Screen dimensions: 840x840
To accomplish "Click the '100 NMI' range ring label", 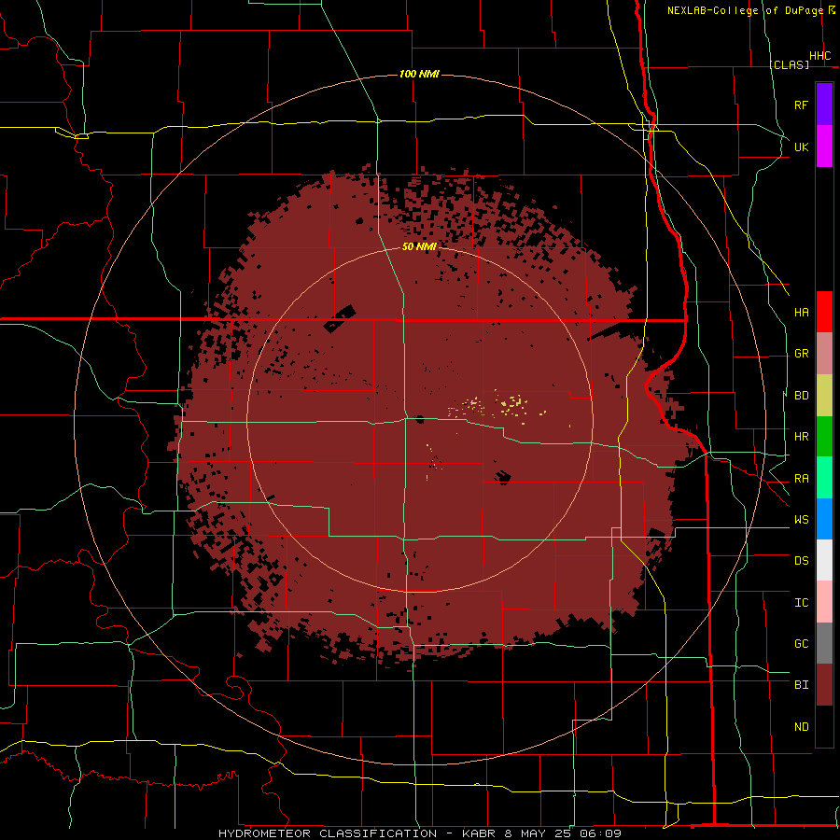I will 419,74.
